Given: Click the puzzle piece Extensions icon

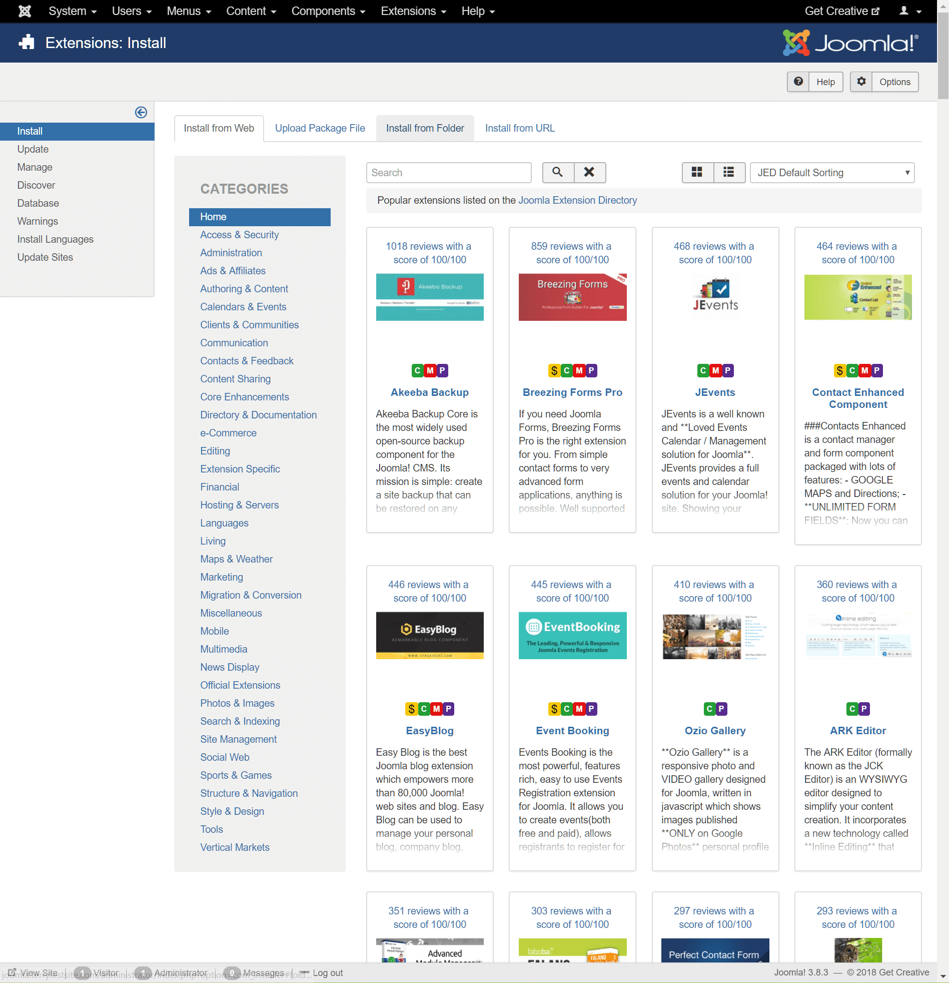Looking at the screenshot, I should pos(27,43).
